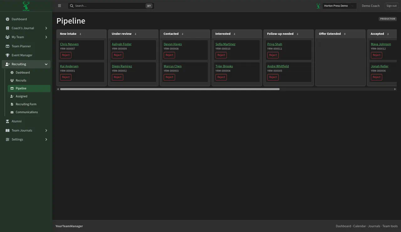Collapse the Recruiting section chevron
Screen dimensions: 401x232
pos(46,64)
